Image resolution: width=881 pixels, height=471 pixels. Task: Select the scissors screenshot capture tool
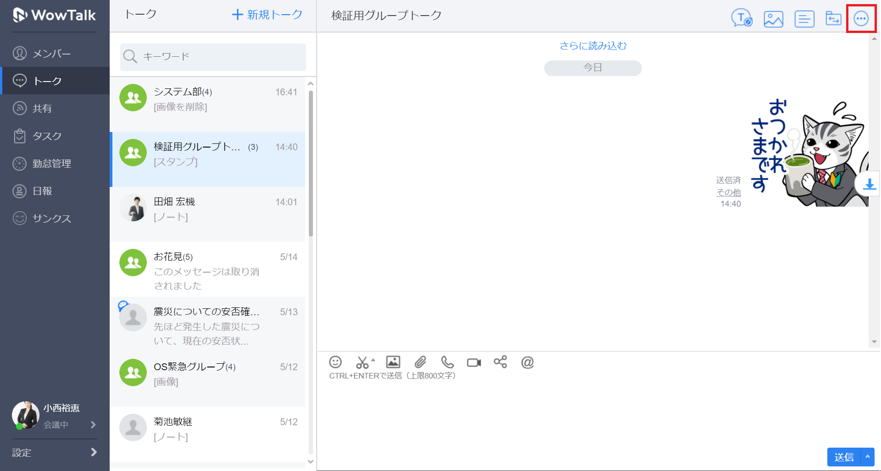362,362
